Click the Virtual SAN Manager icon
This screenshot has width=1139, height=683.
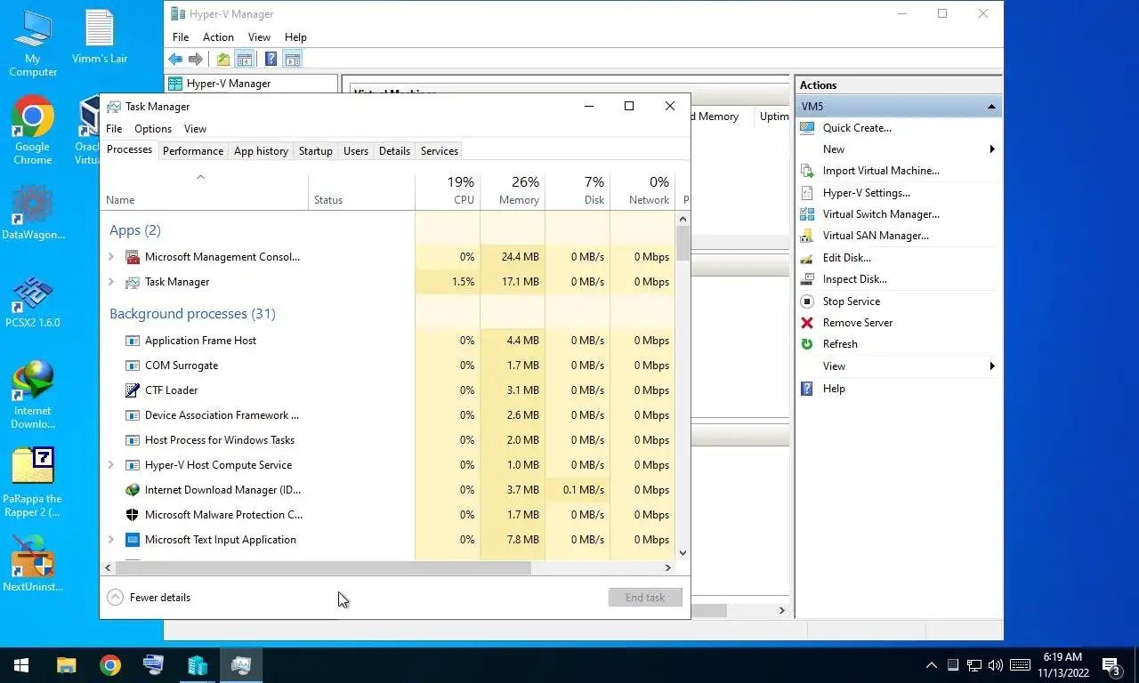point(807,236)
